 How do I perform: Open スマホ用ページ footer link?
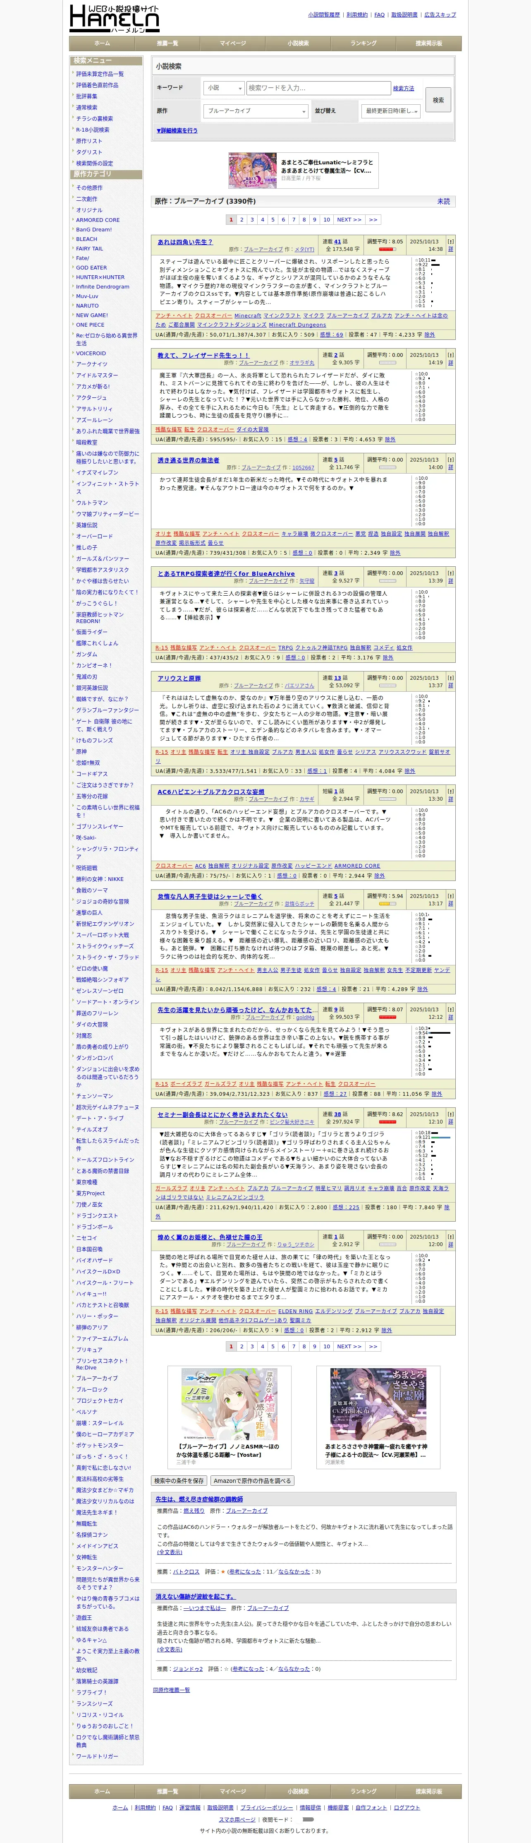click(x=237, y=1819)
